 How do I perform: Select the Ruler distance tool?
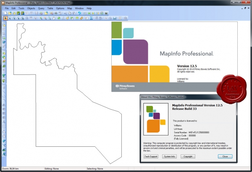(x=81, y=18)
